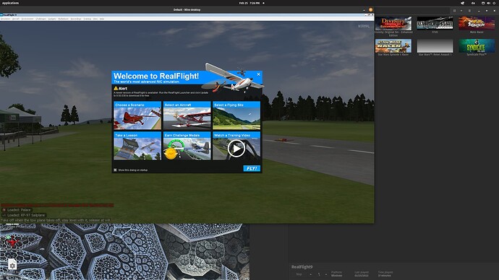Close the Welcome to RealFlight dialog
The height and width of the screenshot is (280, 499).
tap(258, 74)
